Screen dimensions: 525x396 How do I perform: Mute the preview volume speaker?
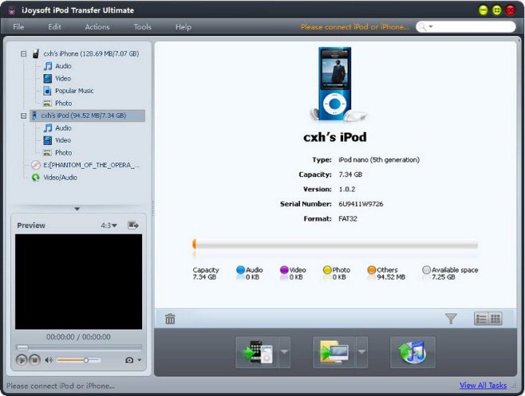(48, 360)
